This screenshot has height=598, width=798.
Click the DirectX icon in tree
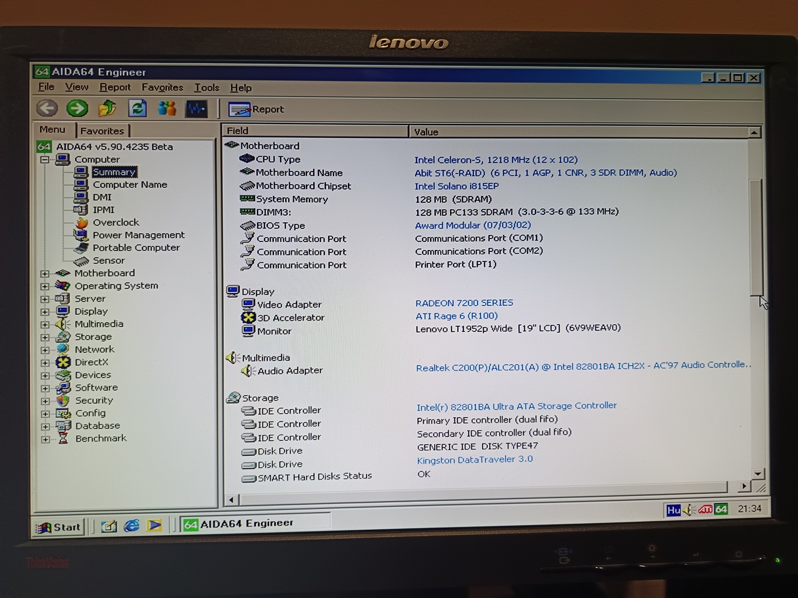[63, 362]
